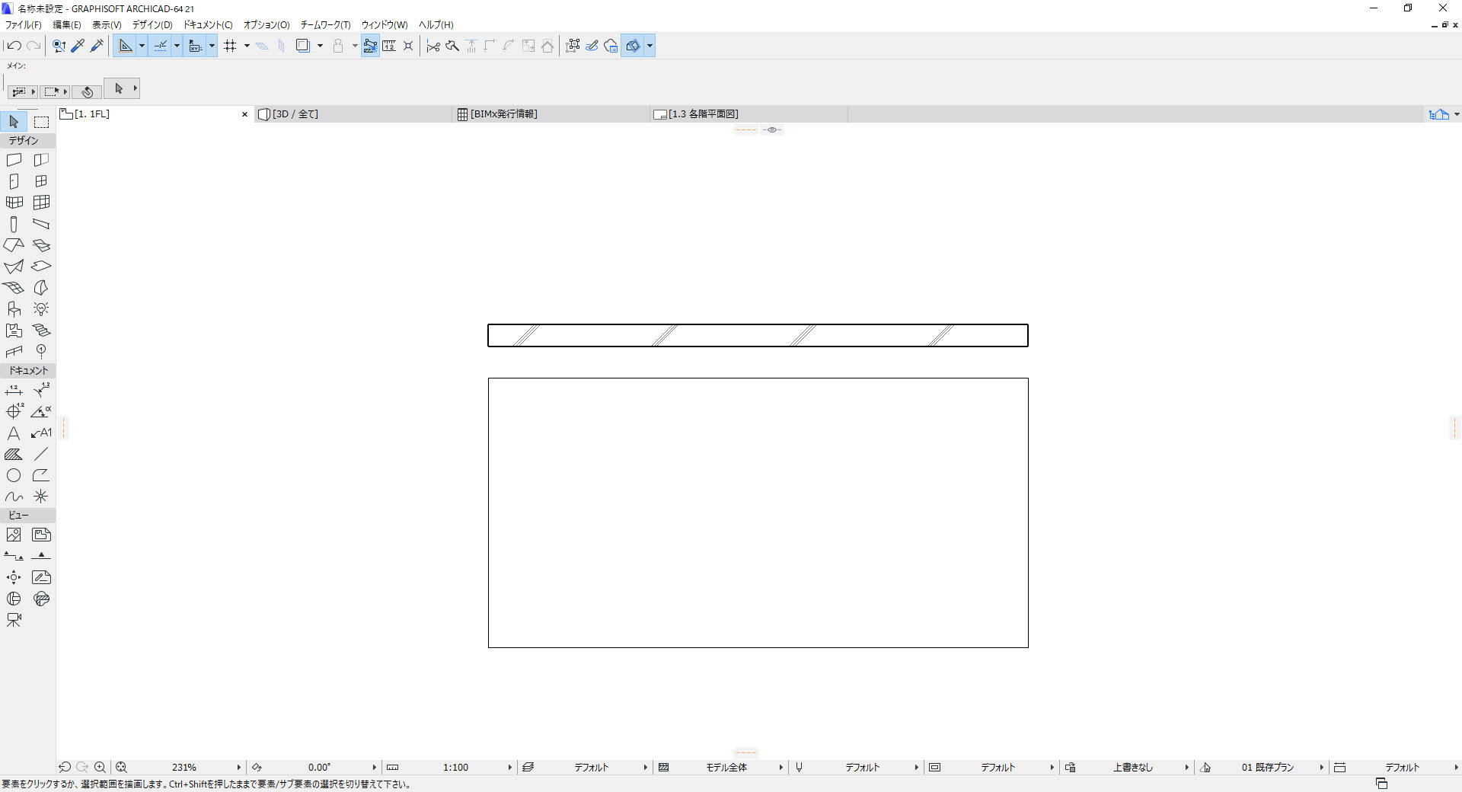Close the [1. 1FL] tab
The image size is (1462, 792).
coord(244,114)
